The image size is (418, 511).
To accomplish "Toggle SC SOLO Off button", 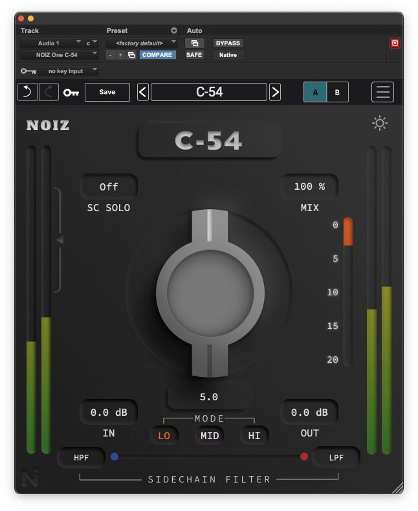I will click(109, 187).
